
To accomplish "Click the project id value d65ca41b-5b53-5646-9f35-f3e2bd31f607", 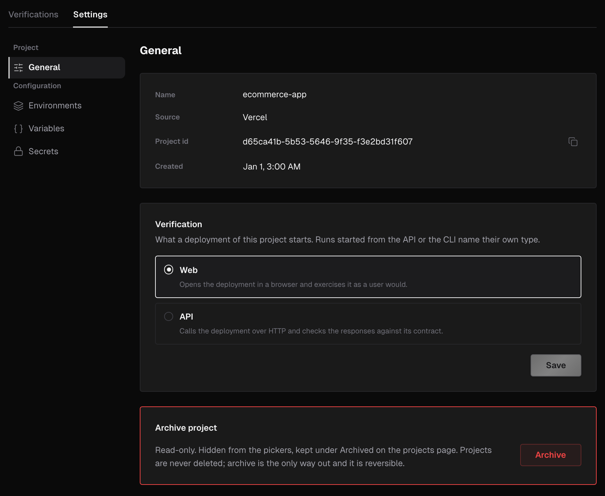I will (328, 142).
